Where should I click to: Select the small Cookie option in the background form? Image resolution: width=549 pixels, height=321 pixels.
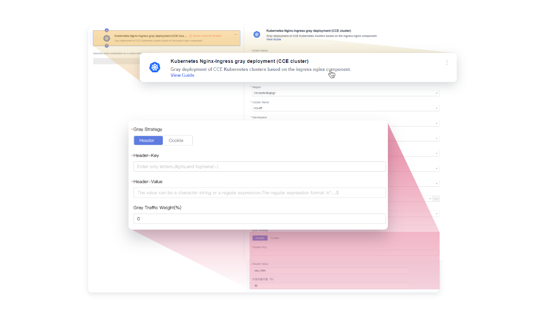[275, 238]
